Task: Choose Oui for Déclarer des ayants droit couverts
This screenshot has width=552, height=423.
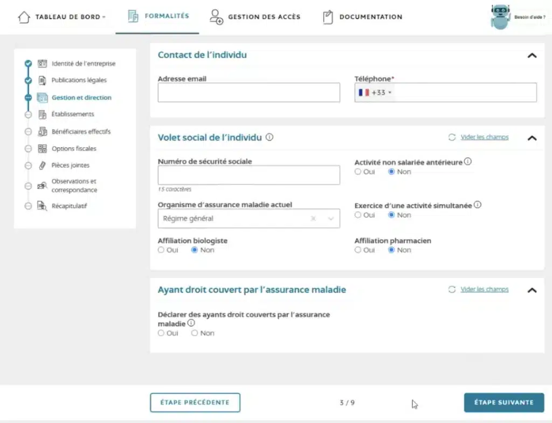Action: (160, 333)
